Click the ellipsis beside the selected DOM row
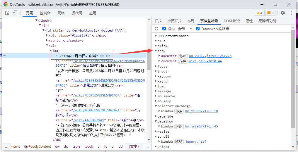Image resolution: width=298 pixels, height=152 pixels. click(x=4, y=56)
